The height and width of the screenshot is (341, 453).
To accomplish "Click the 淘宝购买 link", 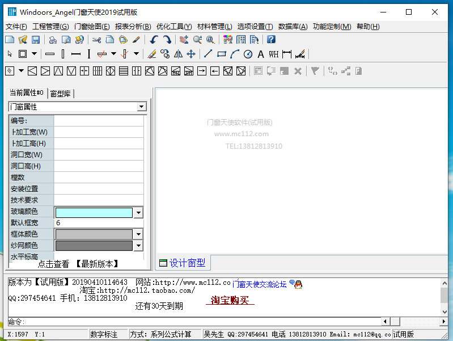I will tap(230, 300).
